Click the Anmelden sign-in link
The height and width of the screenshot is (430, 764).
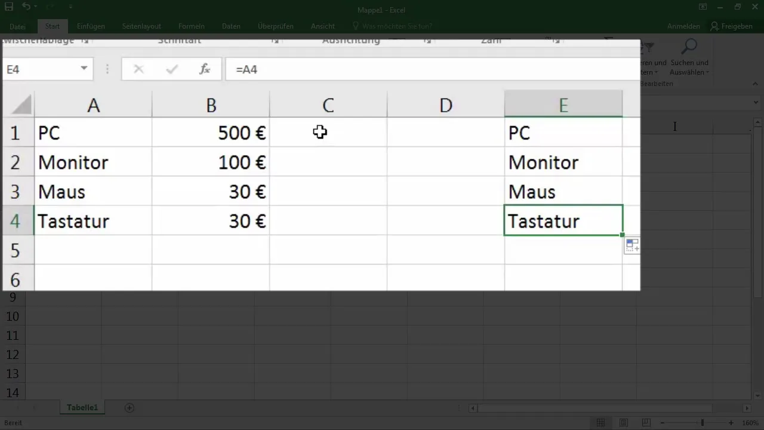683,26
